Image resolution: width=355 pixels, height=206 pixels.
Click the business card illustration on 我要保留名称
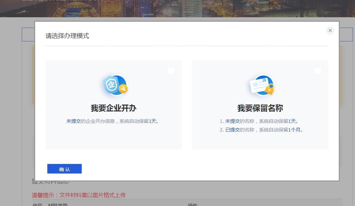[259, 86]
